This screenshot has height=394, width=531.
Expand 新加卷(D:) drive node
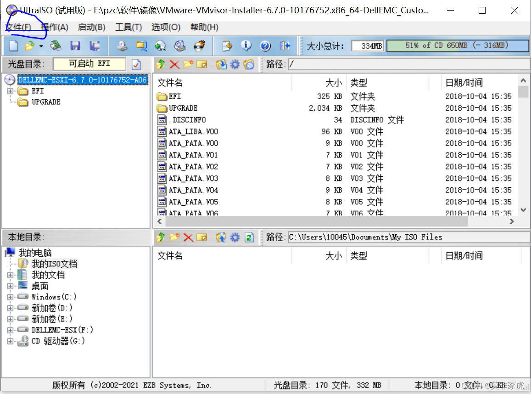click(x=10, y=308)
